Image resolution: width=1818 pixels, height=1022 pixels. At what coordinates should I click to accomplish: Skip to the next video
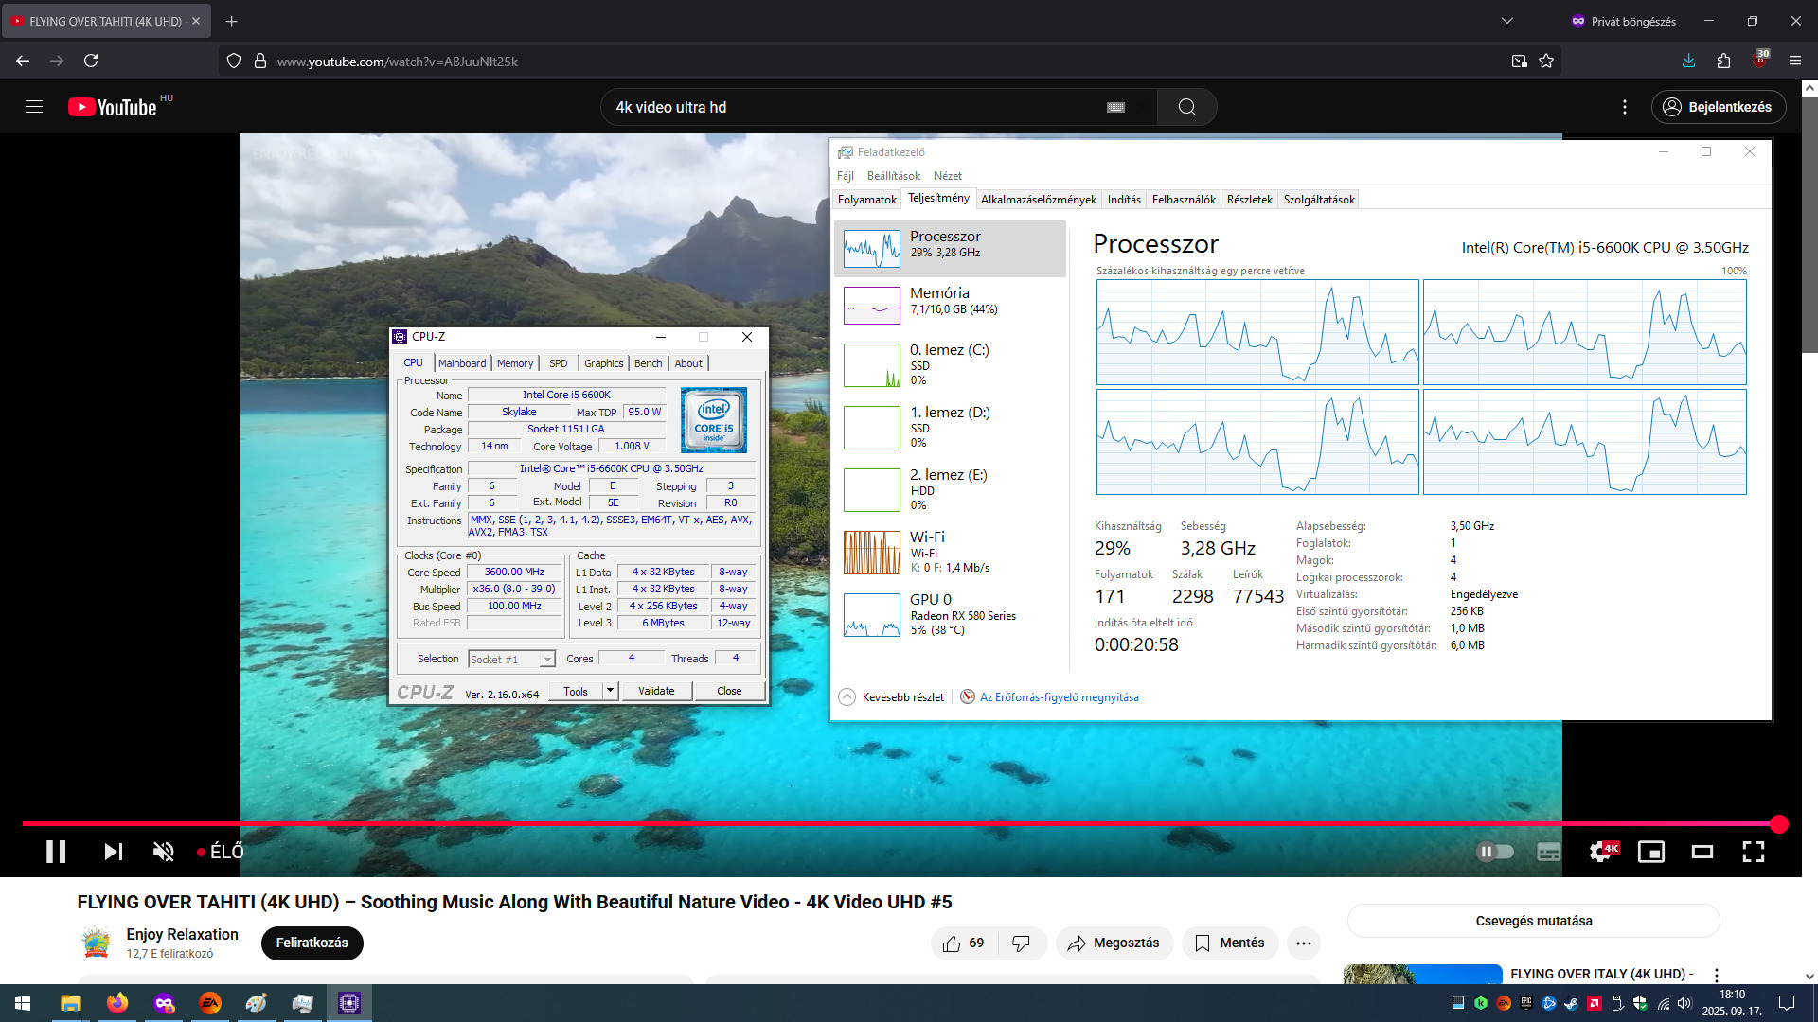click(113, 852)
